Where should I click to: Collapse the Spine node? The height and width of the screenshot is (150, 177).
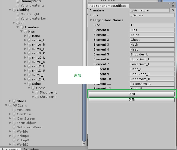tap(25, 84)
